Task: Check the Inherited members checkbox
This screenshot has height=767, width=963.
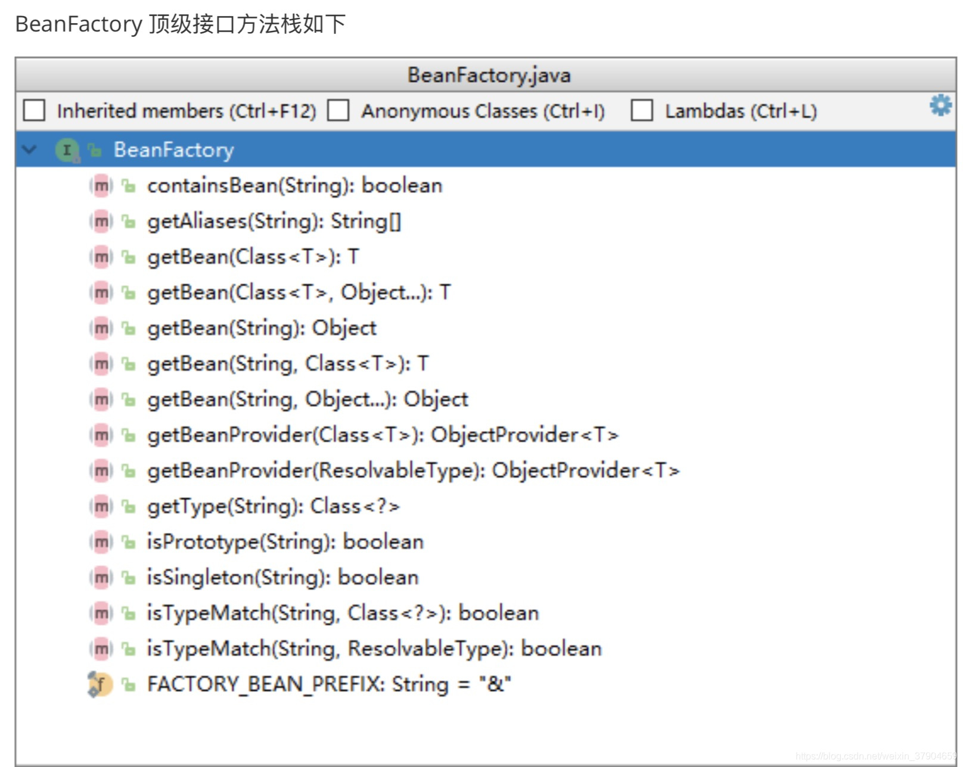Action: pyautogui.click(x=34, y=110)
